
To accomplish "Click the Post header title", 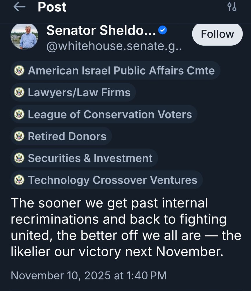I will pos(52,7).
